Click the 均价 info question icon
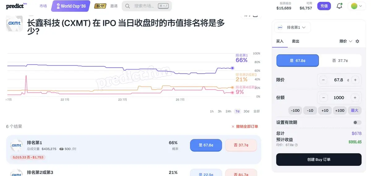 coord(296,145)
